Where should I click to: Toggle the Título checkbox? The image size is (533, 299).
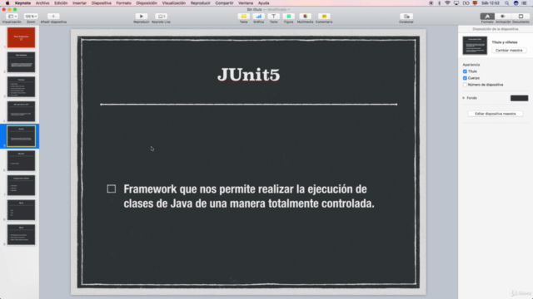[x=465, y=71]
